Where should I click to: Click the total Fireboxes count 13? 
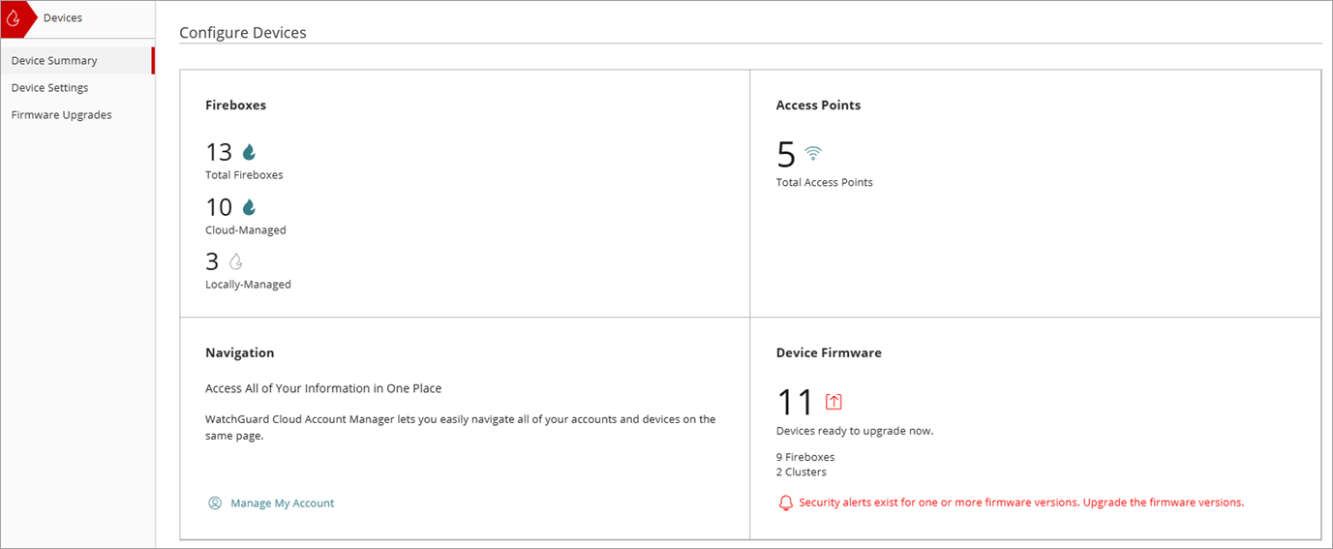point(219,152)
